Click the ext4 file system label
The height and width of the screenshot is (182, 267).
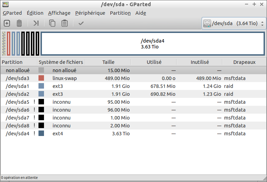pyautogui.click(x=58, y=134)
